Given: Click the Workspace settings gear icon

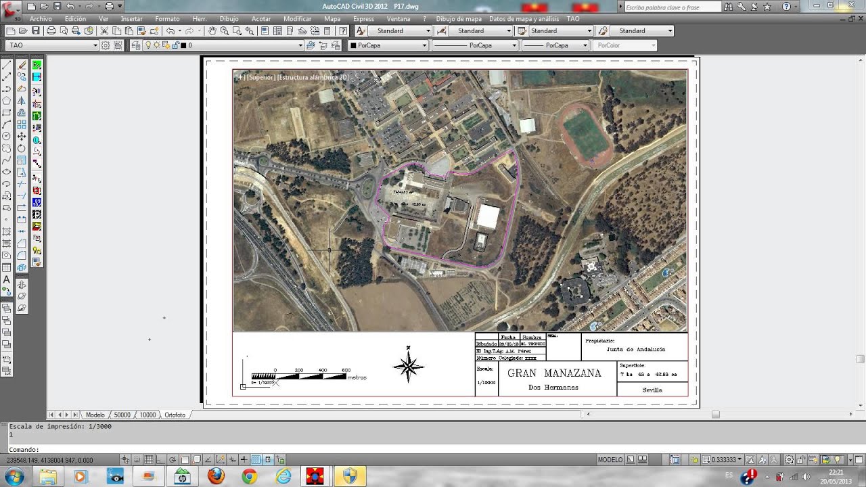Looking at the screenshot, I should [x=106, y=45].
